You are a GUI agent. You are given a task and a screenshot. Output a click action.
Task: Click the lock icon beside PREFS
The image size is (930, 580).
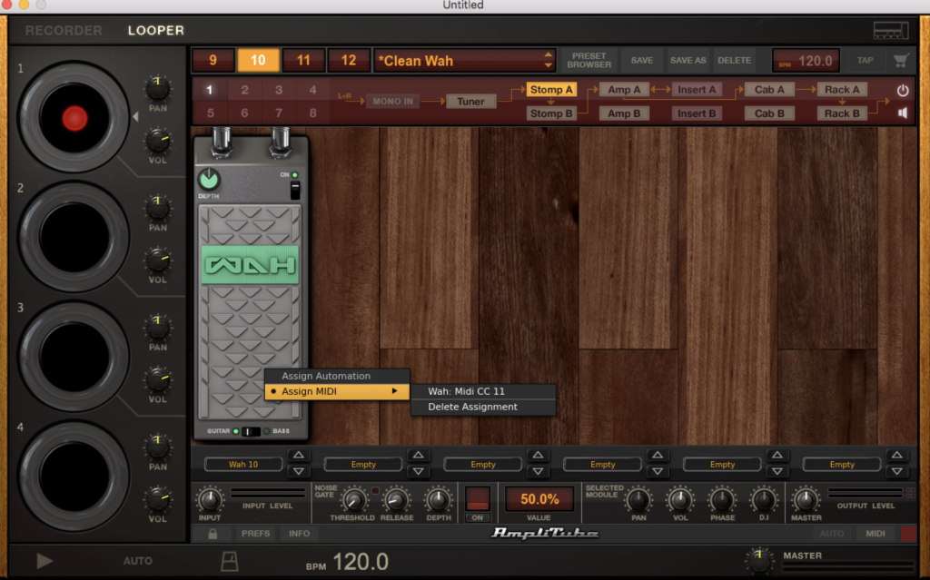coord(213,534)
